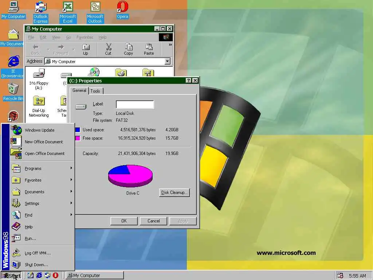Choose Run... from the Start menu
Image resolution: width=373 pixels, height=280 pixels.
(42, 238)
